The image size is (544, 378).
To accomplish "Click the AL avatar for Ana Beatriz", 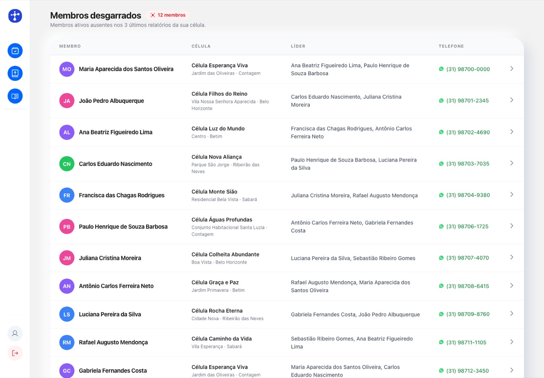I will pos(67,132).
